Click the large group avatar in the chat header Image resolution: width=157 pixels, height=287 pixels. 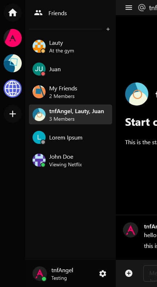click(x=137, y=94)
